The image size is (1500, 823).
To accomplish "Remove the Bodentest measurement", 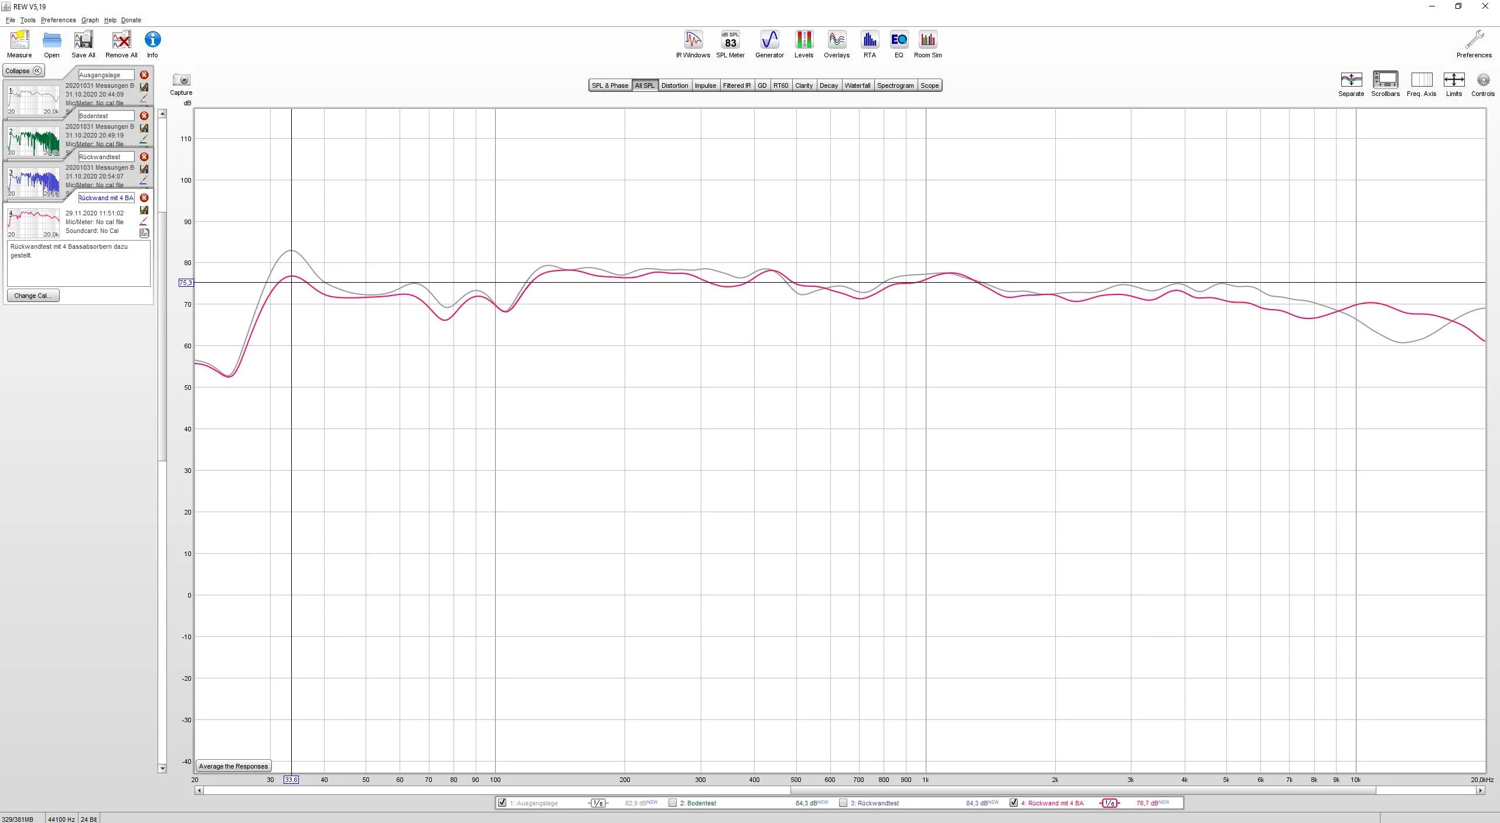I will pos(144,116).
